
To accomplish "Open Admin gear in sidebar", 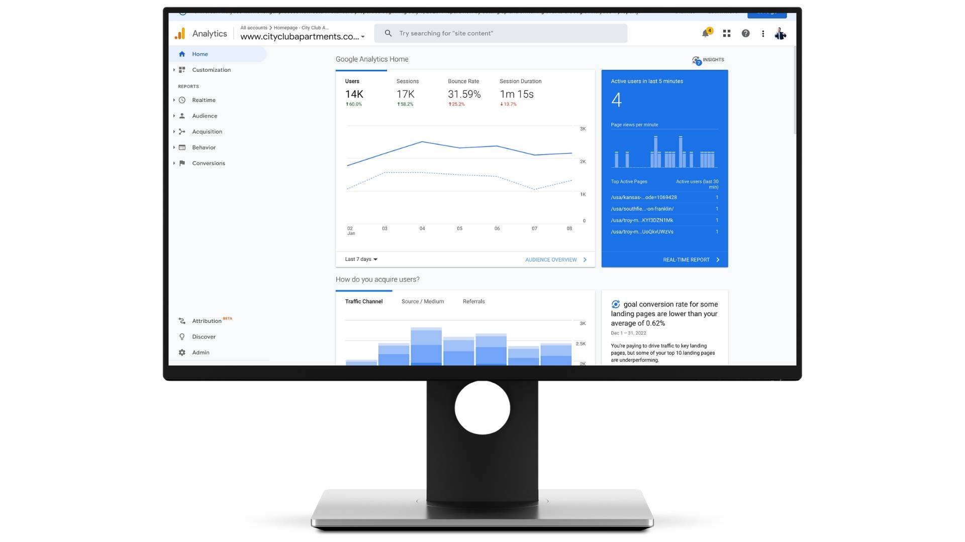I will pyautogui.click(x=200, y=352).
